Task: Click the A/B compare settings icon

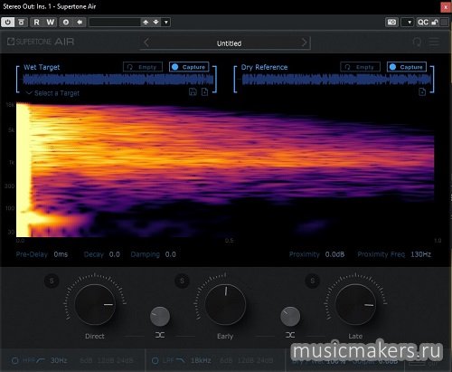Action: pyautogui.click(x=66, y=22)
